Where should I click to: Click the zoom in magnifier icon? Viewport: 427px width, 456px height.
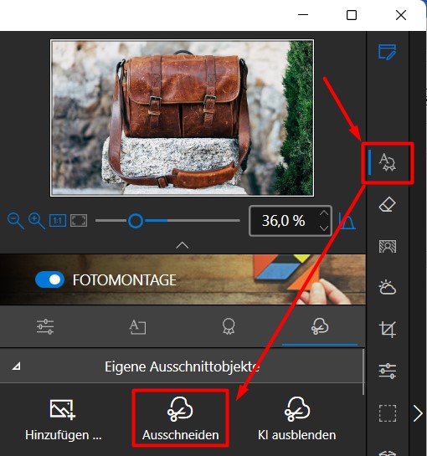pos(36,221)
